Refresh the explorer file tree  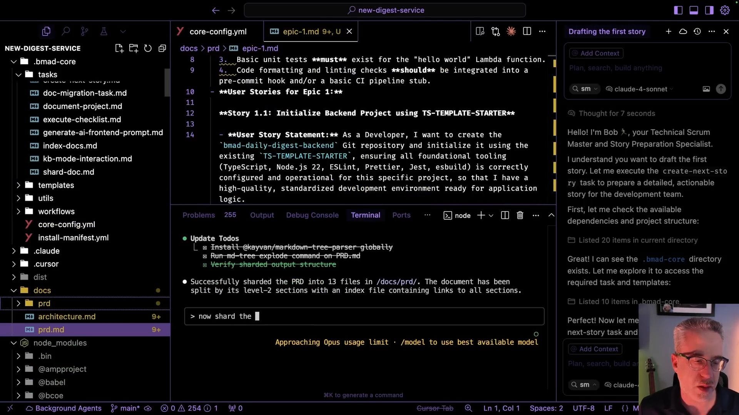pyautogui.click(x=148, y=48)
